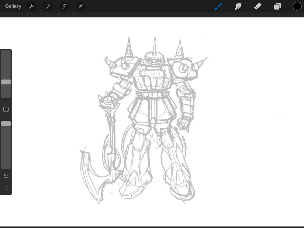
Task: Select the Brush tool
Action: coord(219,6)
